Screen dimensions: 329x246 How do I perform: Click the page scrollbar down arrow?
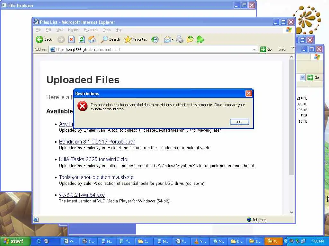291,212
